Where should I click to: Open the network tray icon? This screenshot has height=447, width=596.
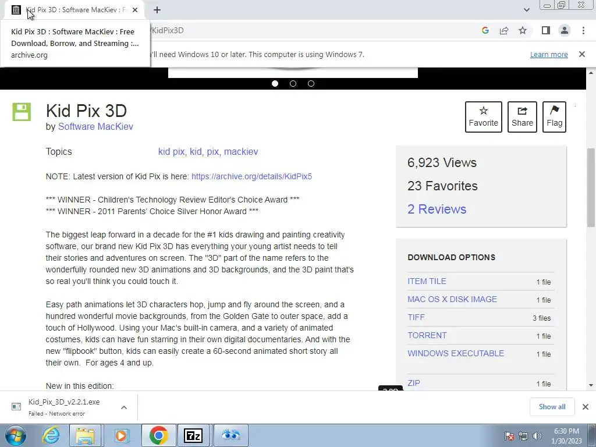(523, 436)
